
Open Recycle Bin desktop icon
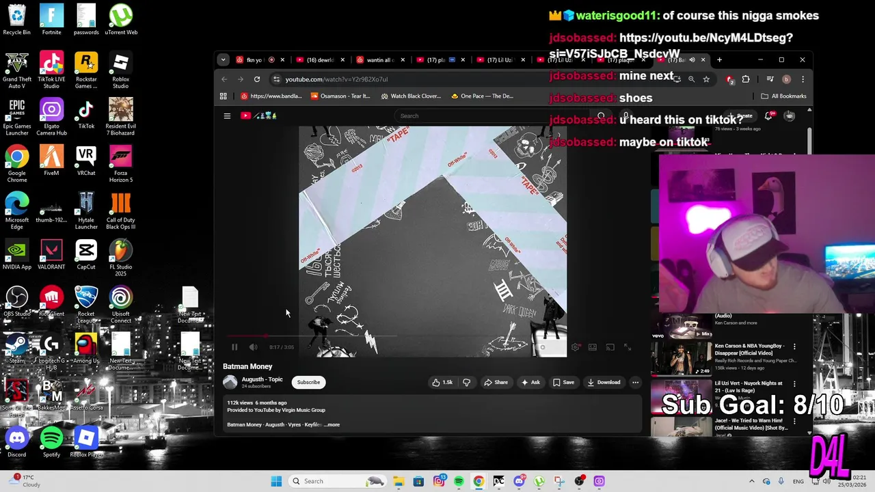click(x=17, y=20)
